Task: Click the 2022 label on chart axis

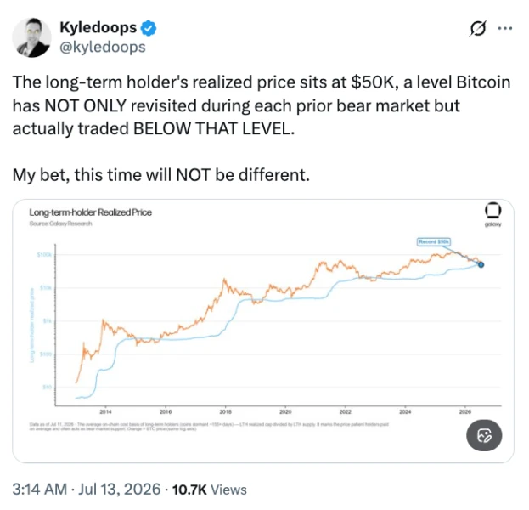Action: (345, 411)
